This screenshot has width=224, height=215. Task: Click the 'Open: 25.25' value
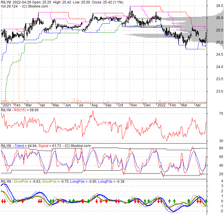[41, 2]
